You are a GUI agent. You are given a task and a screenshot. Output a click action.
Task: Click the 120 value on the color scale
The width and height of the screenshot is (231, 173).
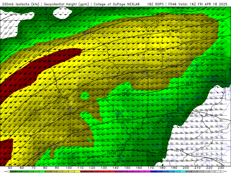coord(92,168)
